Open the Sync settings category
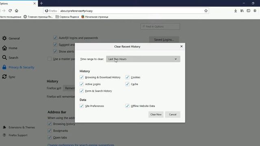This screenshot has width=260, height=146. click(9, 77)
